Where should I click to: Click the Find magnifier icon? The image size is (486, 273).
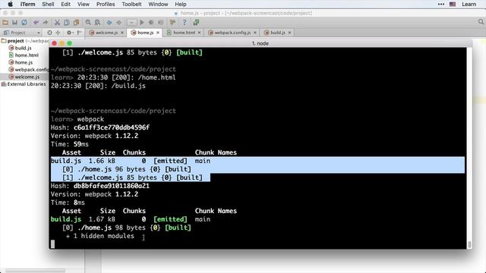coord(88,22)
